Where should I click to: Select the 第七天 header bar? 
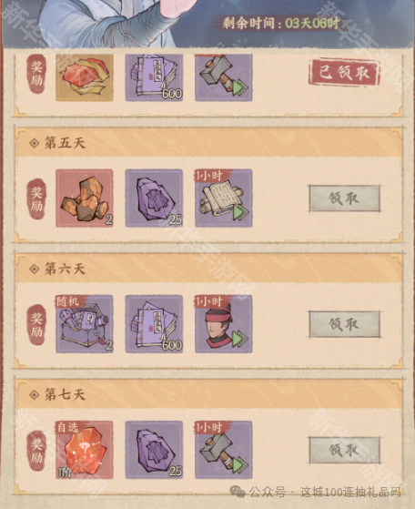pyautogui.click(x=209, y=394)
